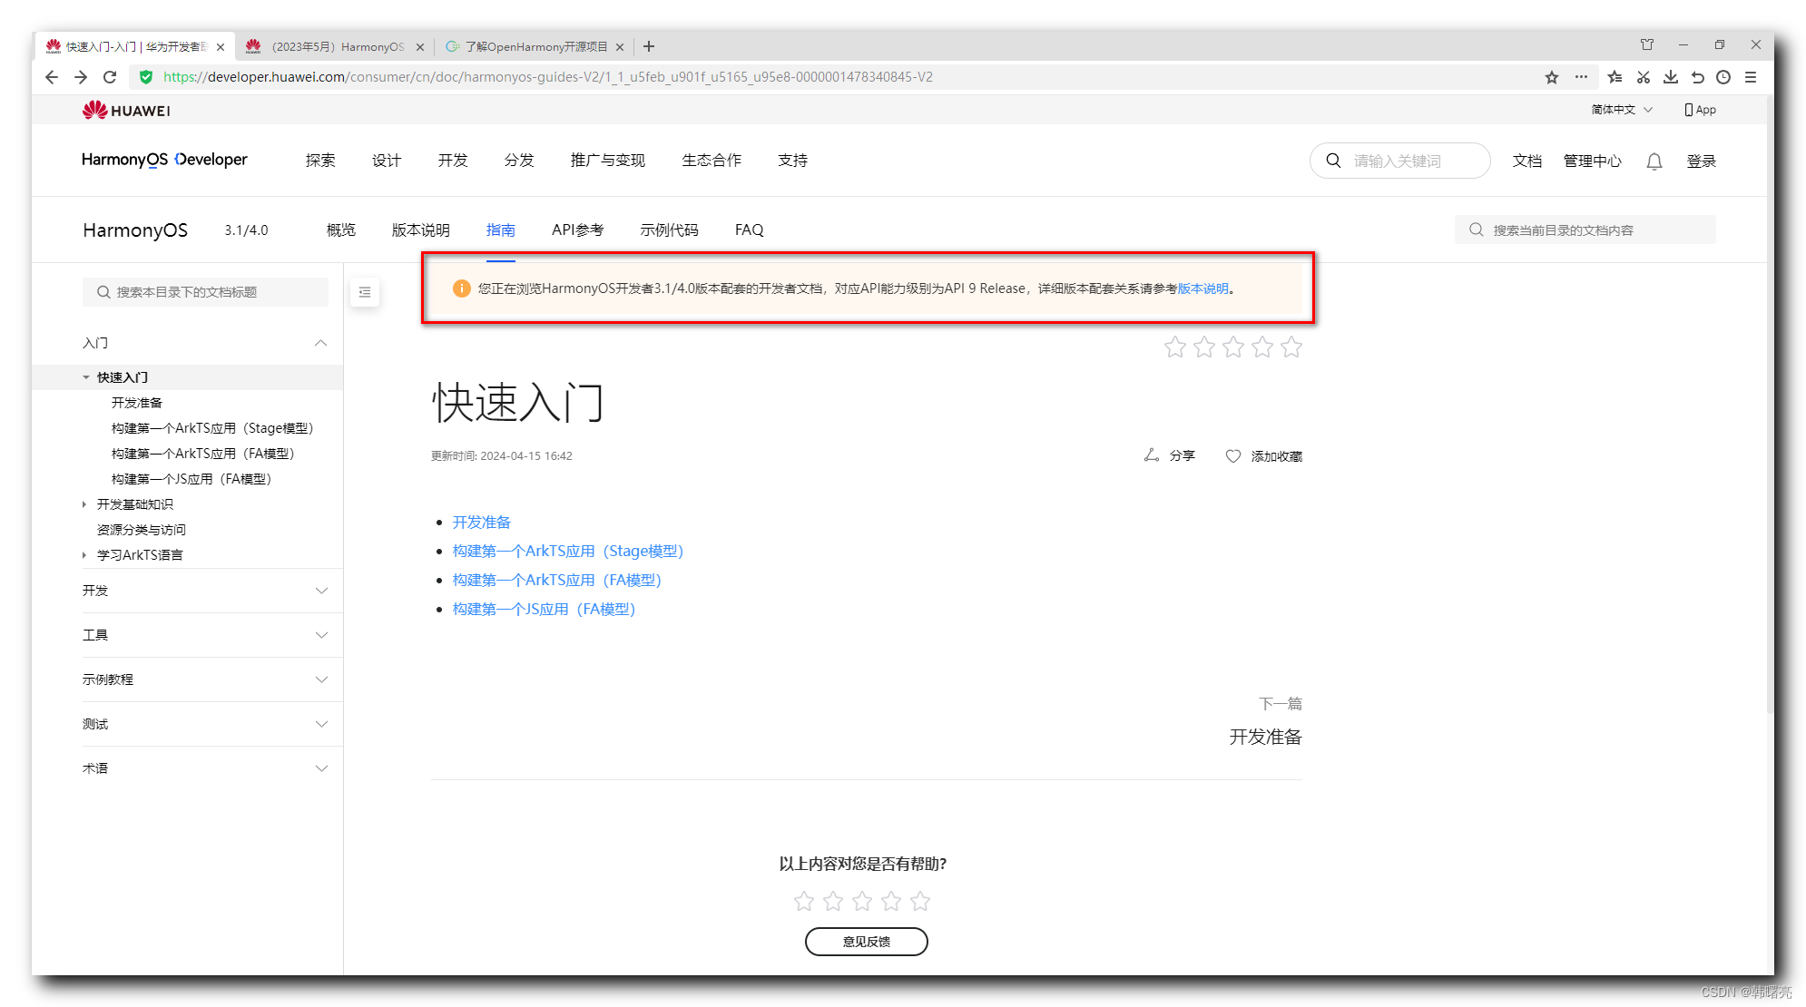Screen dimensions: 1806x1007
Task: Switch to the 版本说明 tab
Action: 421,230
